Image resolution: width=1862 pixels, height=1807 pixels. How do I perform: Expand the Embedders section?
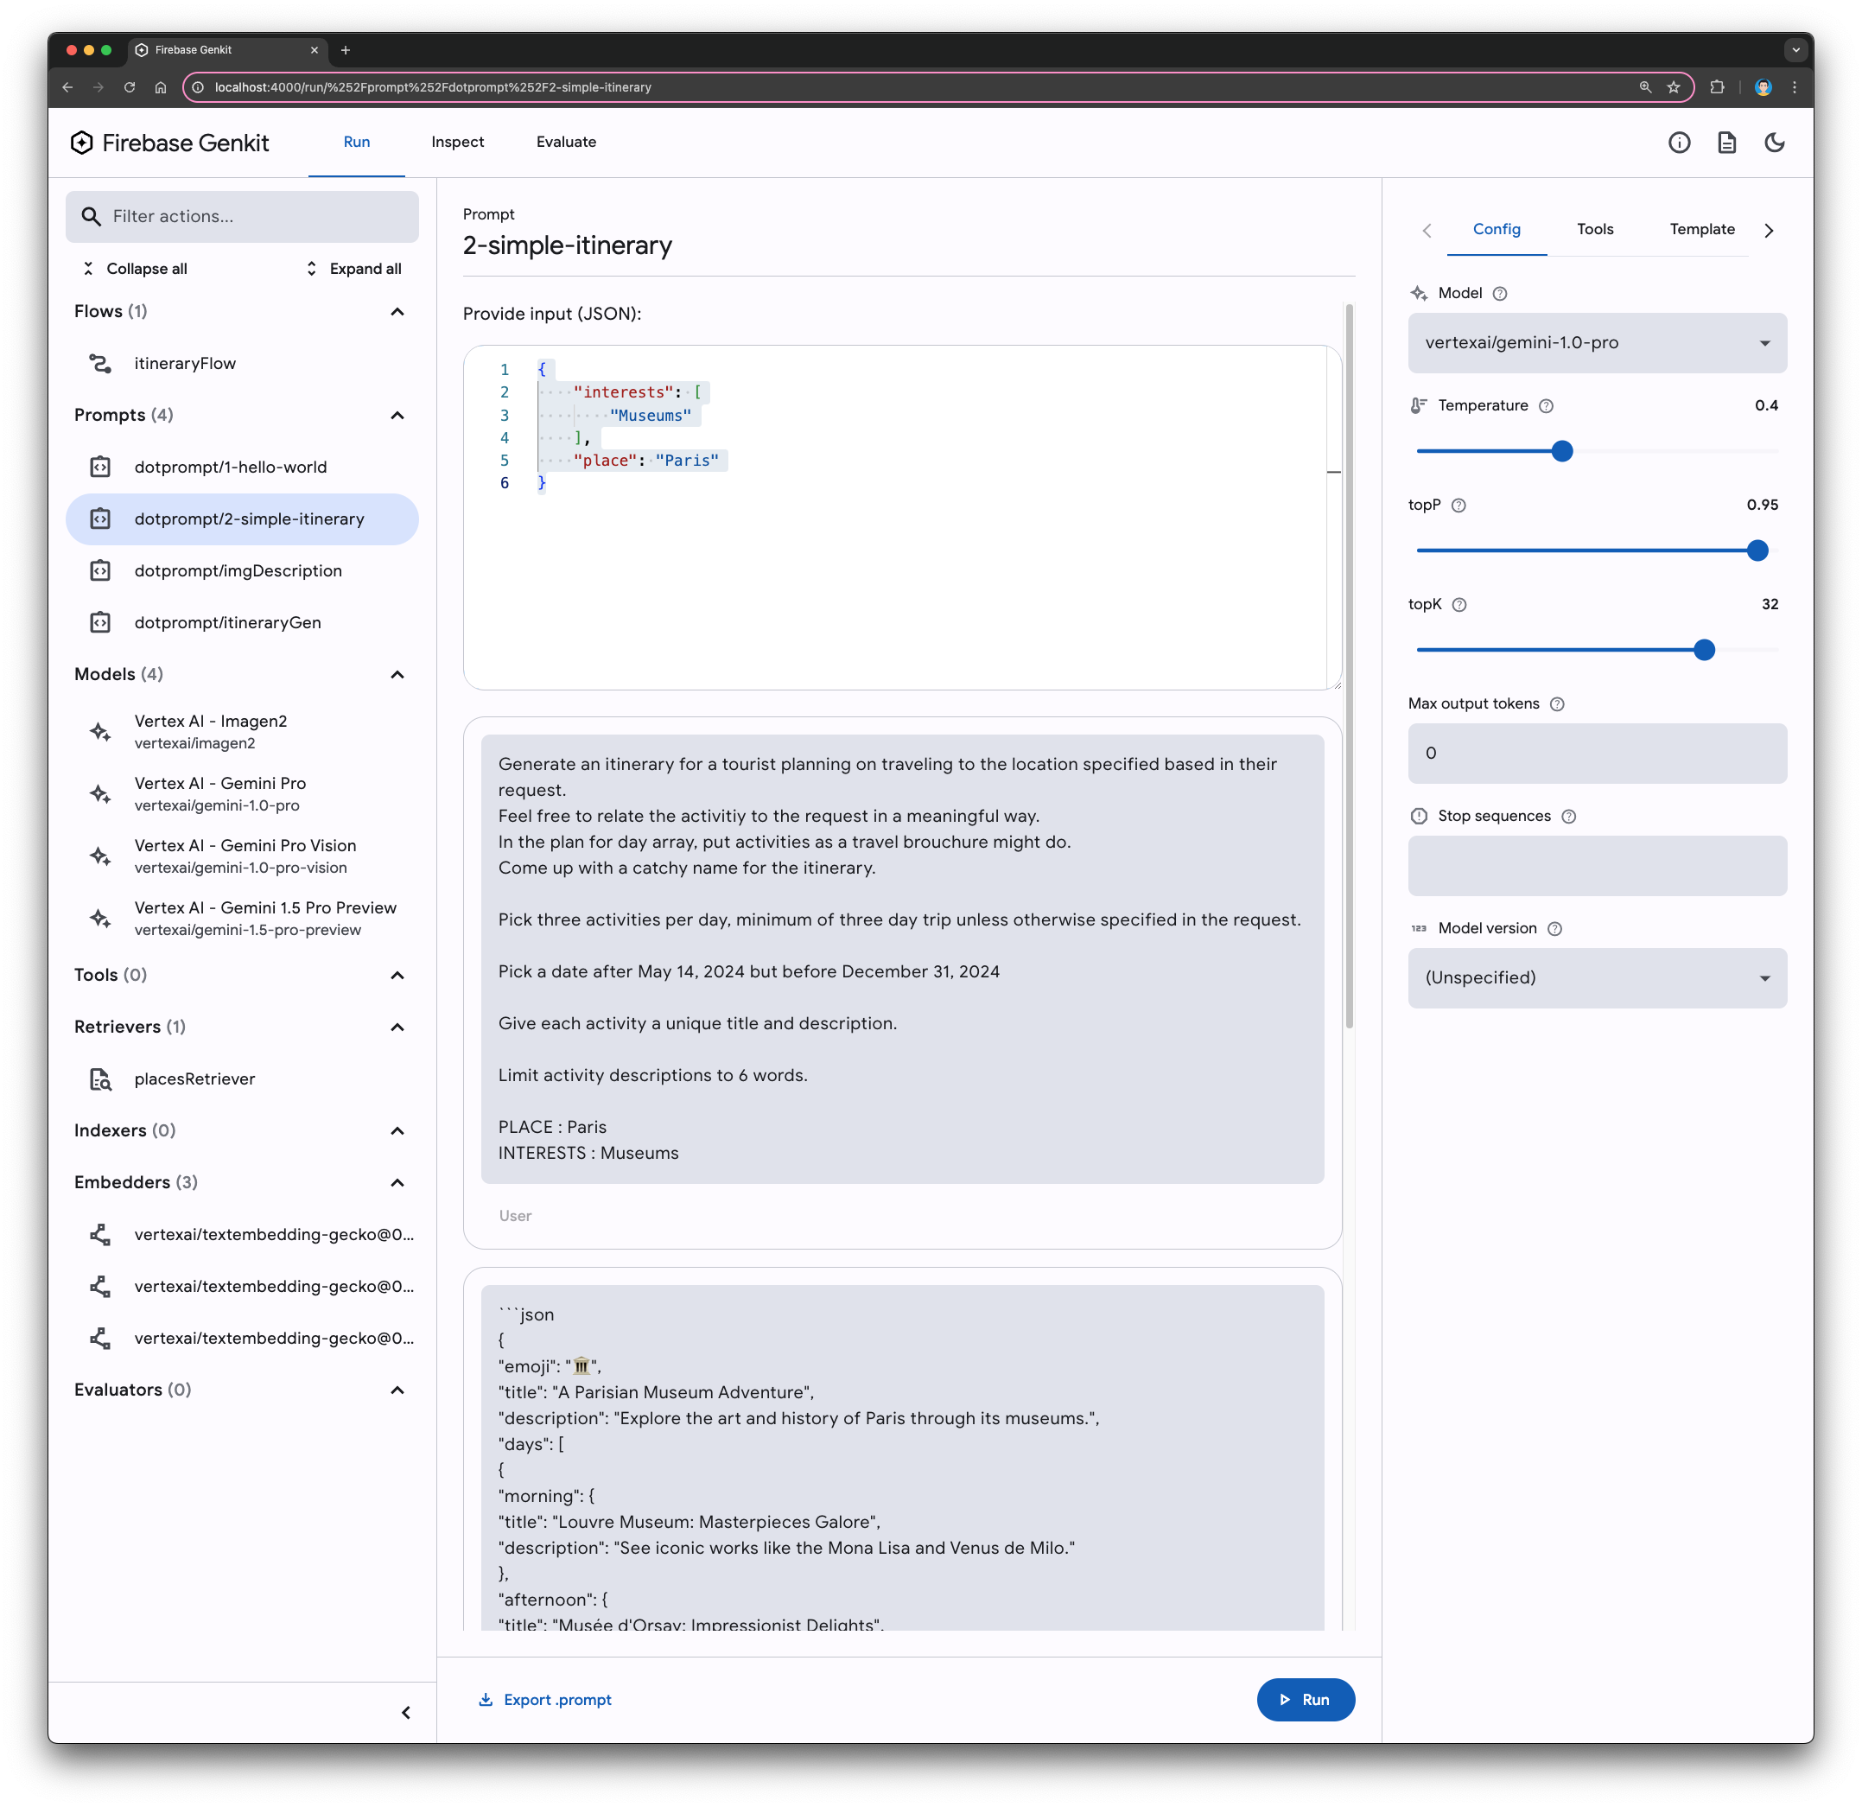396,1180
